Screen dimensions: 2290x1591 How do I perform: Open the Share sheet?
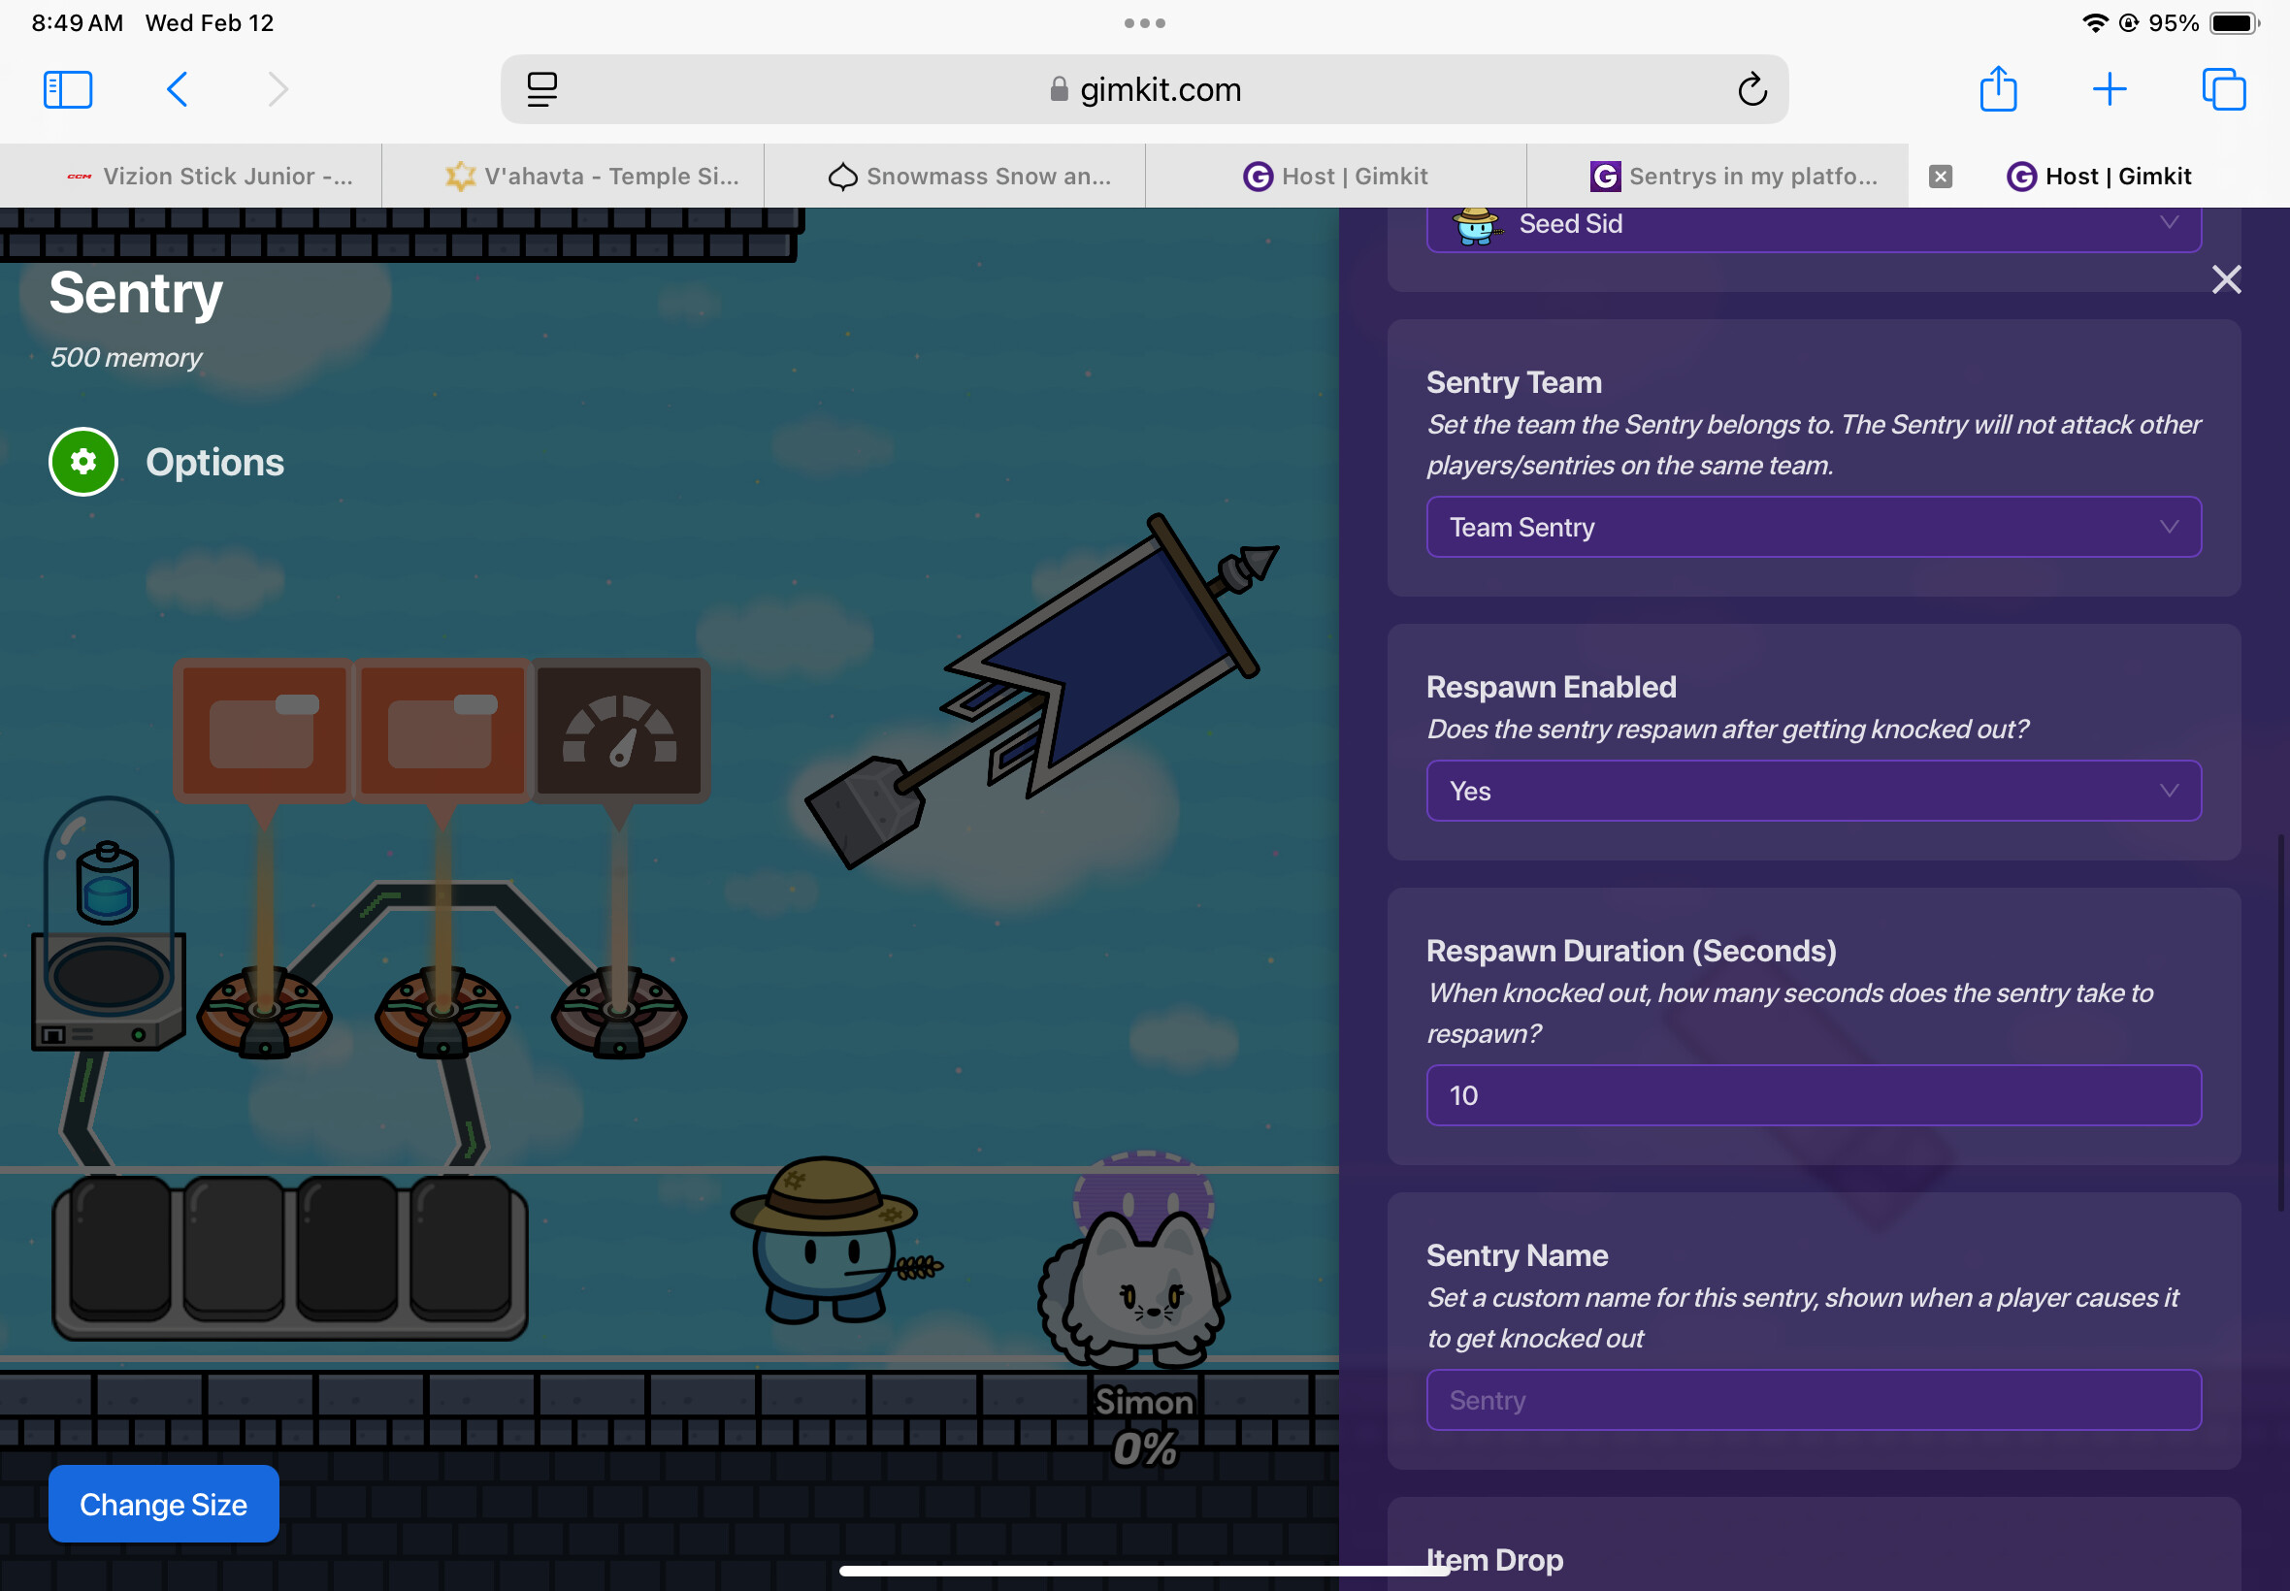point(1998,88)
